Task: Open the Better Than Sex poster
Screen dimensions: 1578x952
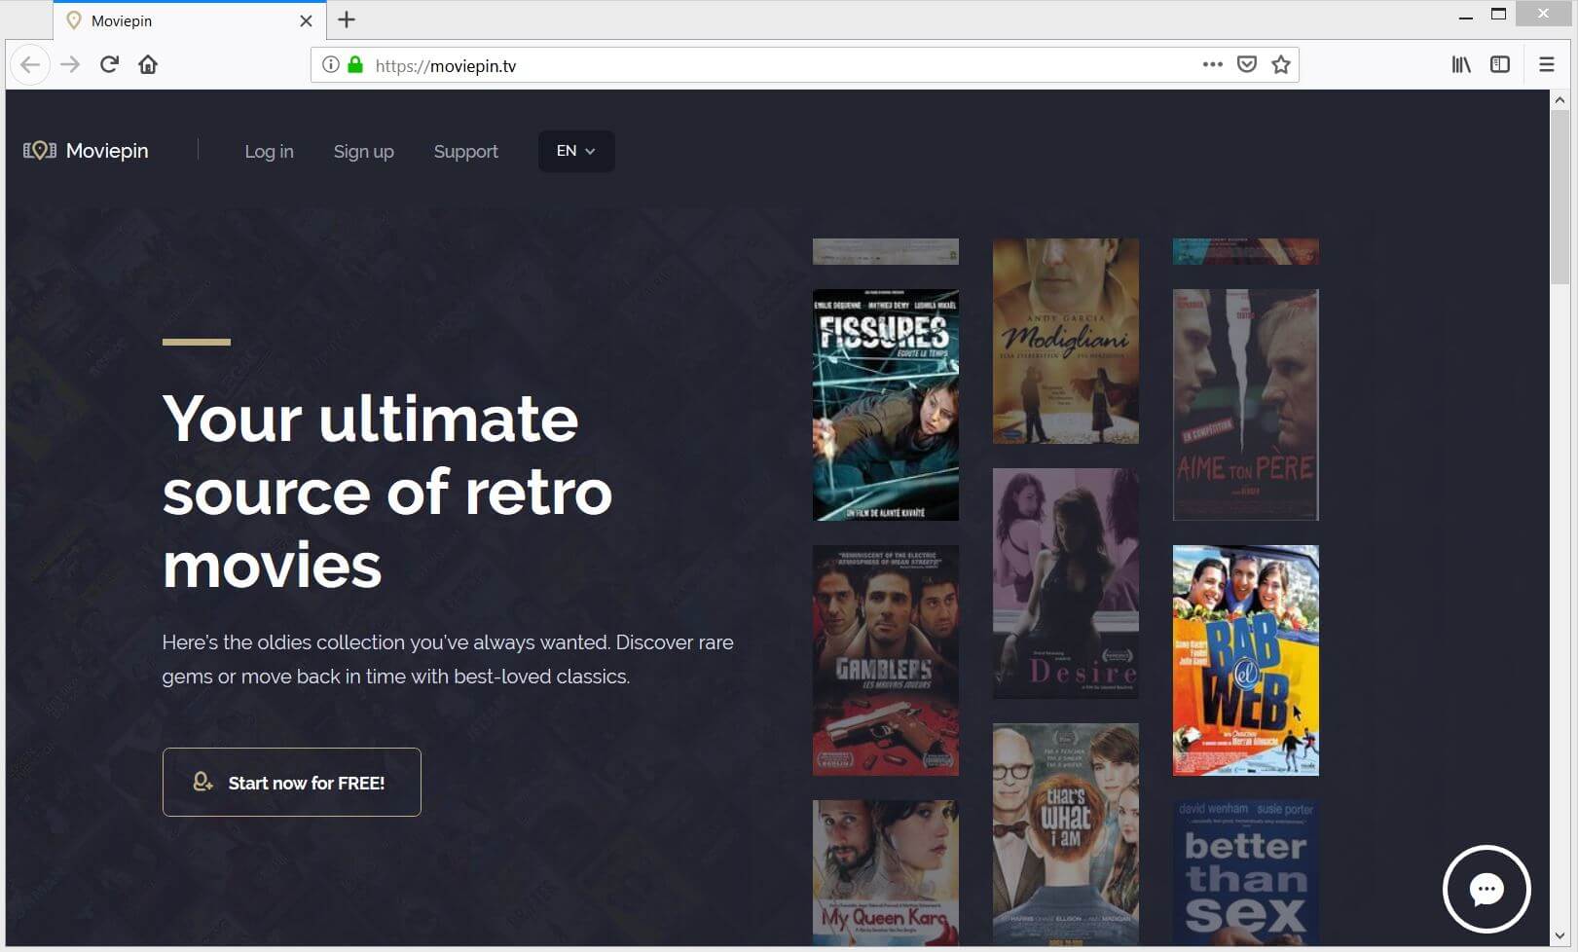Action: (x=1246, y=872)
